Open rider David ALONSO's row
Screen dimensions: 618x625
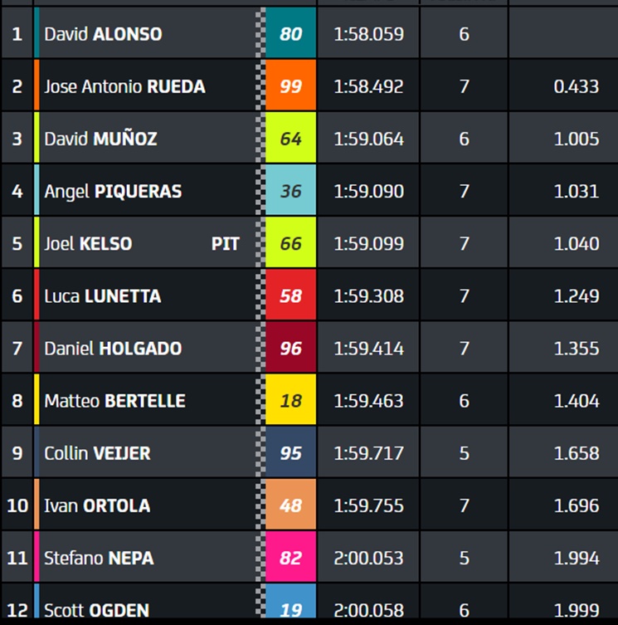tap(309, 32)
